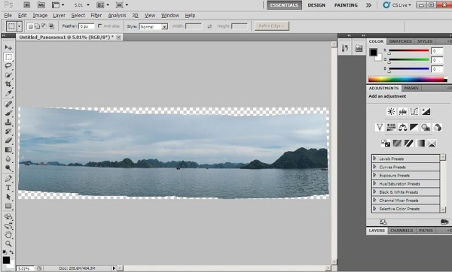The width and height of the screenshot is (452, 272).
Task: Add a Channel Mixer adjustment
Action: 437,127
